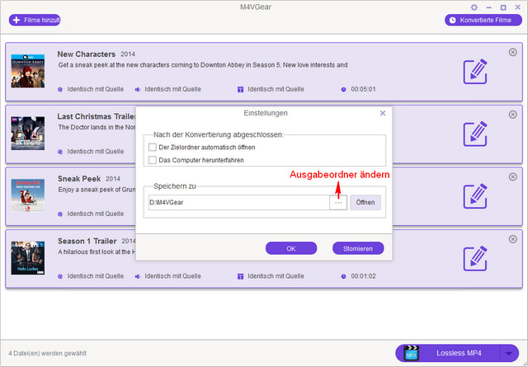
Task: Click the Doctor Who thumbnail
Action: tap(27, 134)
